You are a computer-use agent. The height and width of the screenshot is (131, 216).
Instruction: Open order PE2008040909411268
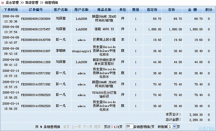pos(36,62)
